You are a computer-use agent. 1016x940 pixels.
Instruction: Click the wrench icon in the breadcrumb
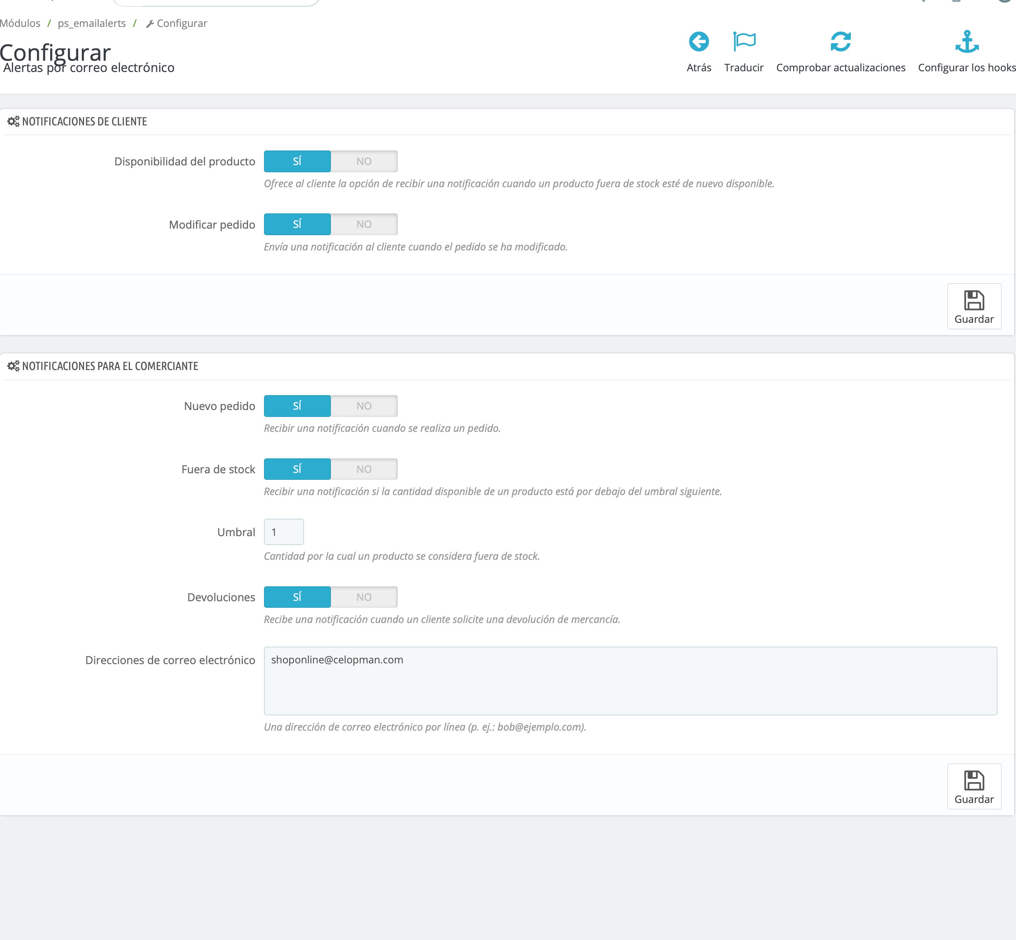(150, 24)
